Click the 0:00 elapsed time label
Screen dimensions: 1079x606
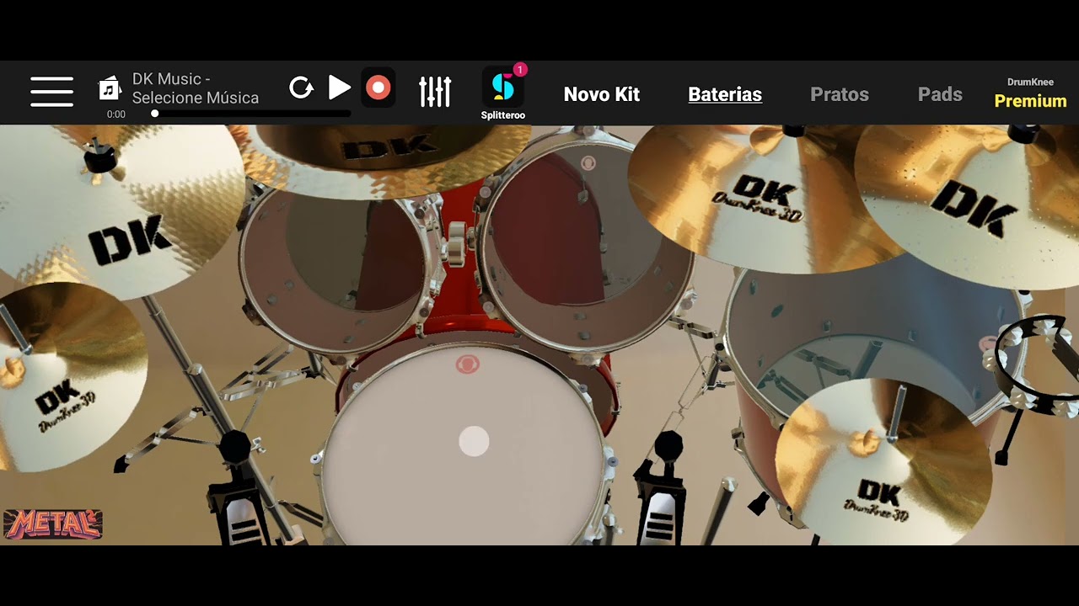(116, 114)
